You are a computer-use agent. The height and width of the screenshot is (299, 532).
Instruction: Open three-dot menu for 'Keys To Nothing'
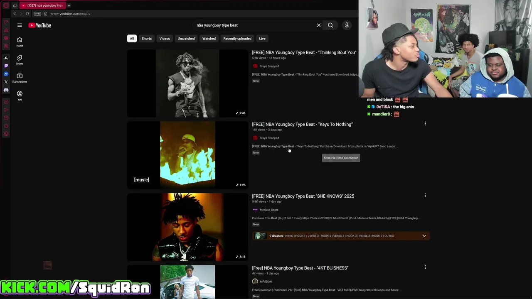tap(425, 124)
